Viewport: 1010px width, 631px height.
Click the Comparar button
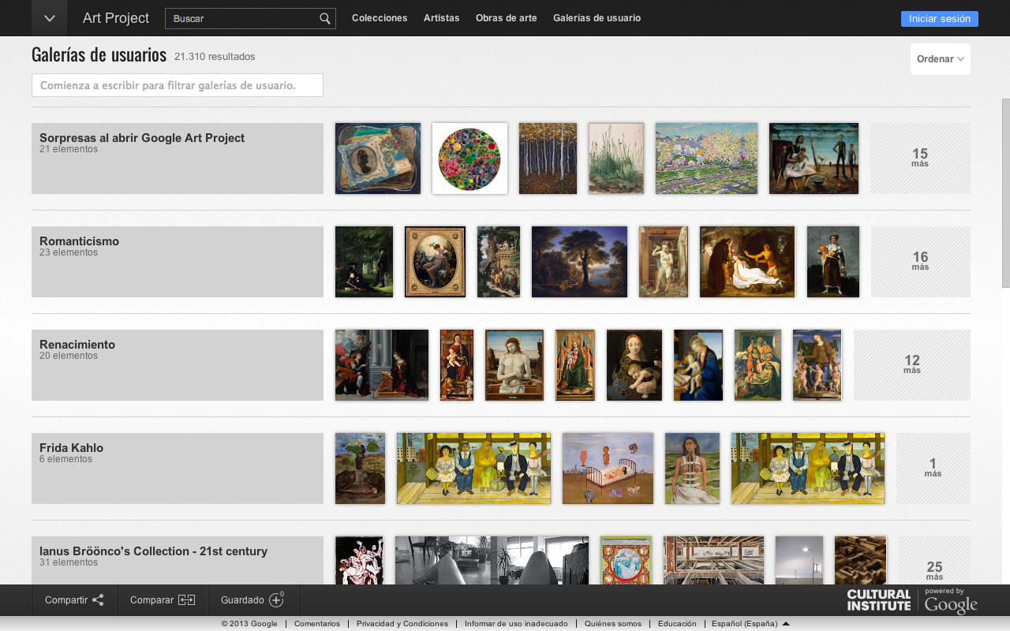tap(163, 600)
